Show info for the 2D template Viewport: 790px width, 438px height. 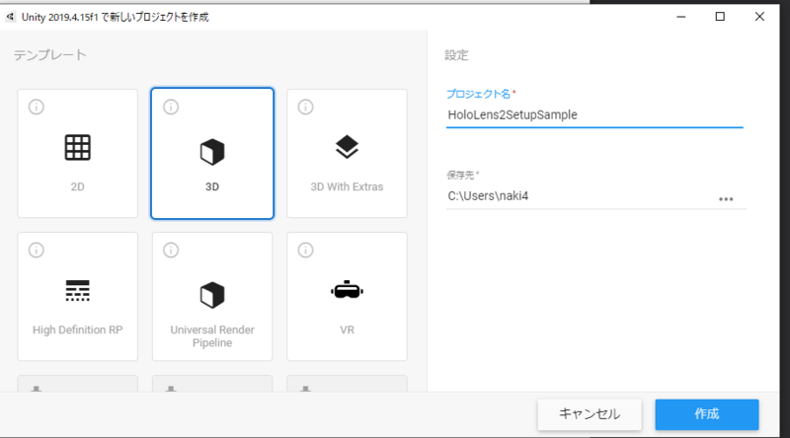[37, 107]
